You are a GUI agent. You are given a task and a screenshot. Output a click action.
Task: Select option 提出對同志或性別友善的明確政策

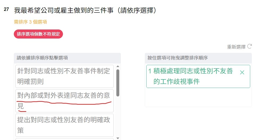click(65, 125)
